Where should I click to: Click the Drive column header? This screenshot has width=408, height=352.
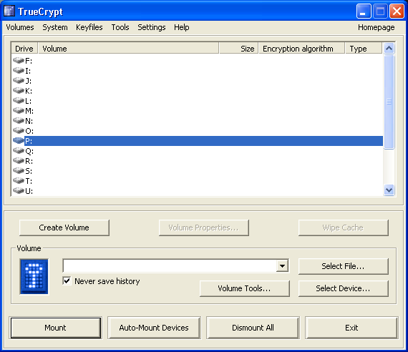click(24, 49)
